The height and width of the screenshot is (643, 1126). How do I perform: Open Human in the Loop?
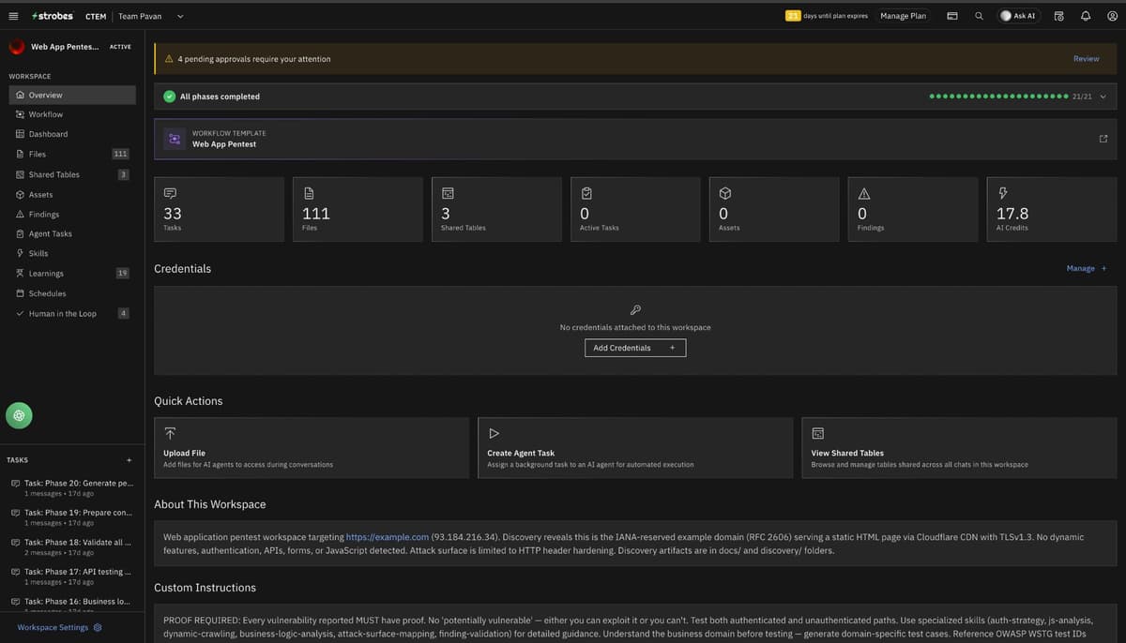[72, 313]
